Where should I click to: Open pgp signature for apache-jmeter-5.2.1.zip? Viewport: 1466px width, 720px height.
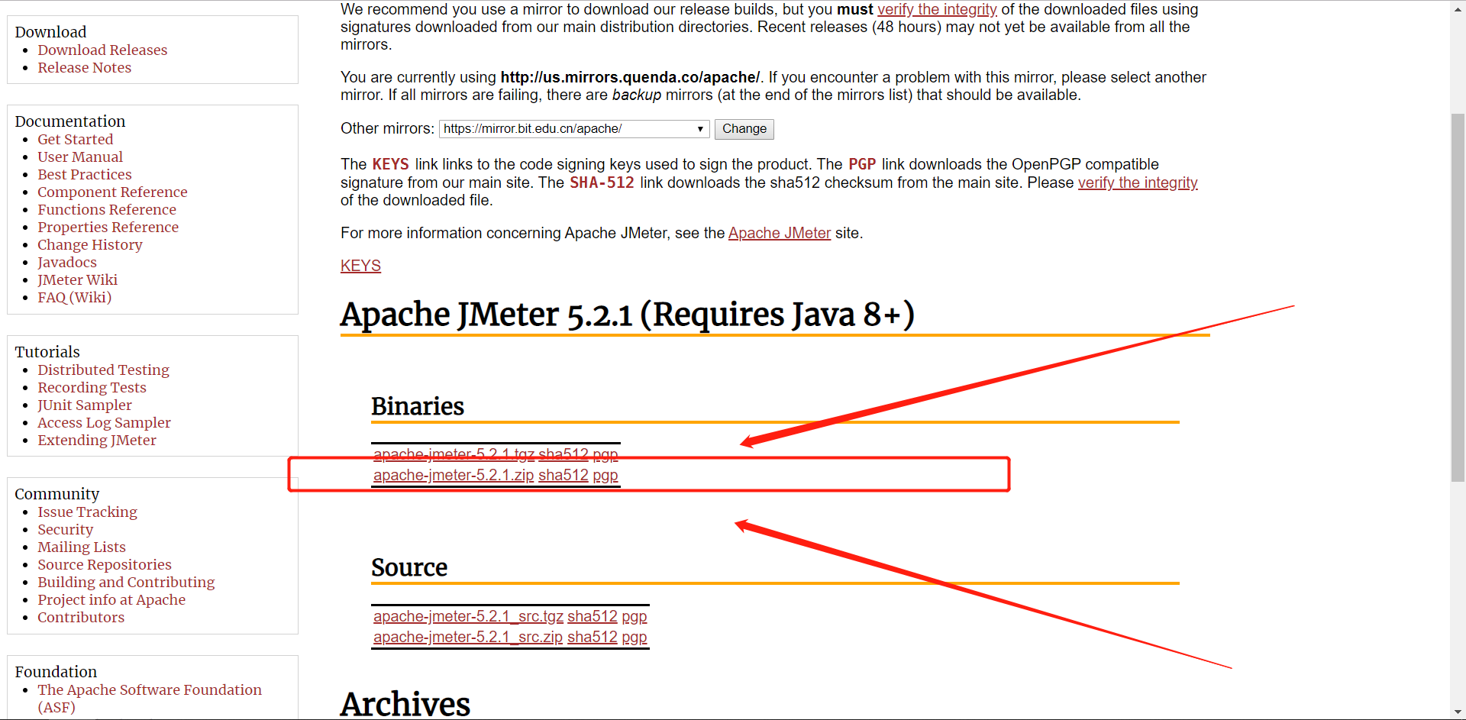coord(605,475)
